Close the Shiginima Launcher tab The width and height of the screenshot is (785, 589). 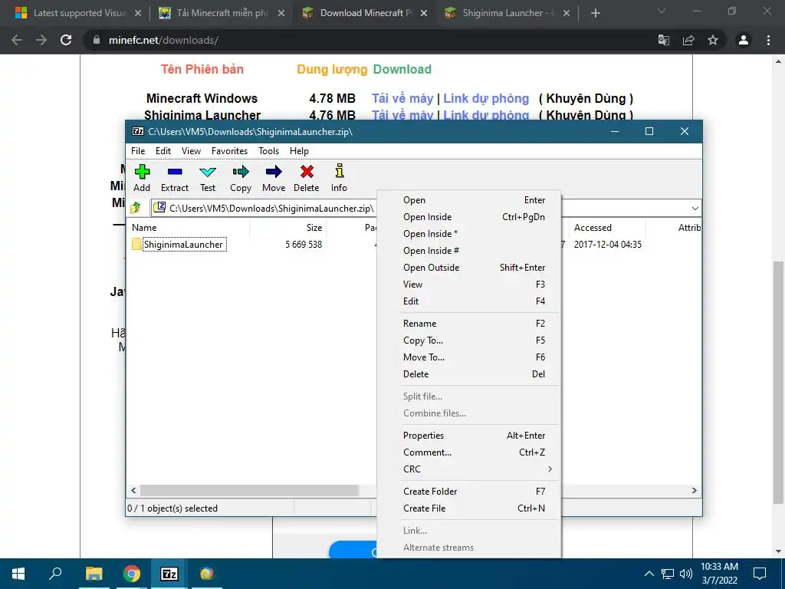567,14
